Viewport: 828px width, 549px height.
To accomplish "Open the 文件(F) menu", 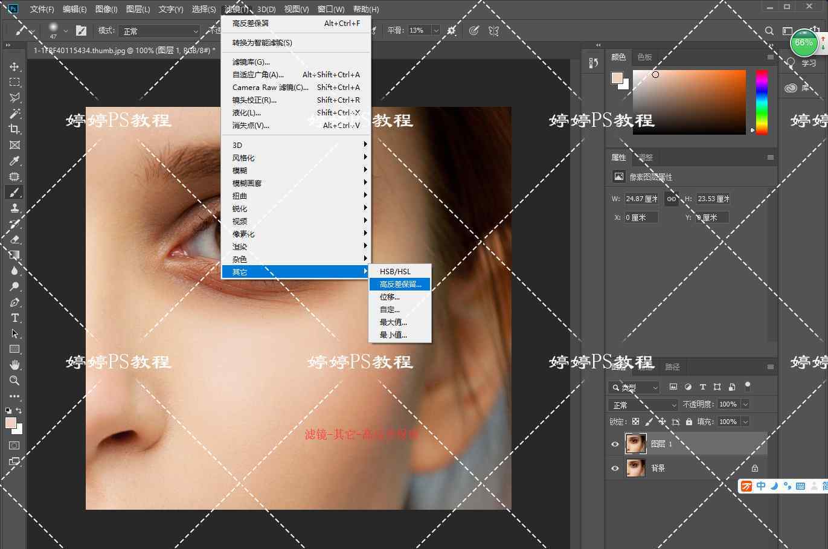I will pos(42,9).
